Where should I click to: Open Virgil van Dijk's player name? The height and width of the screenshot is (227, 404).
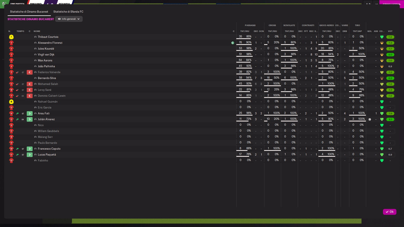pos(46,55)
